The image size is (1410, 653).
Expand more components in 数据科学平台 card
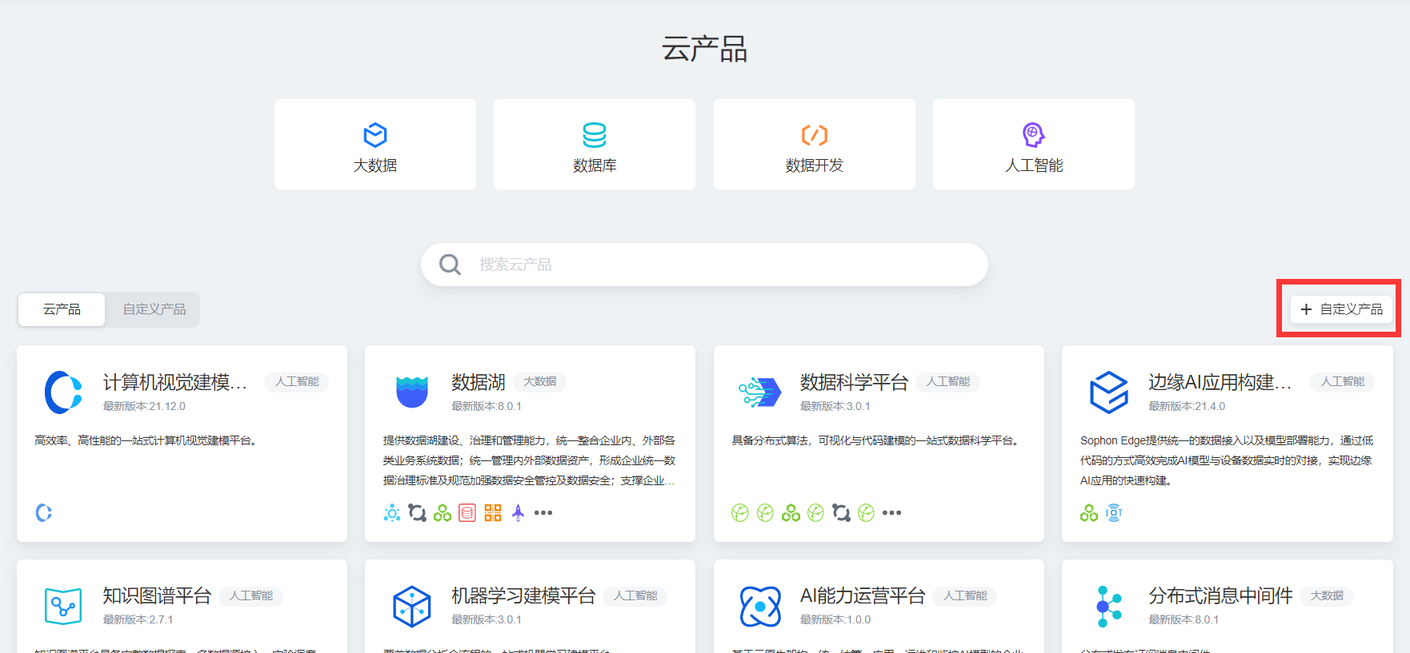pos(891,513)
